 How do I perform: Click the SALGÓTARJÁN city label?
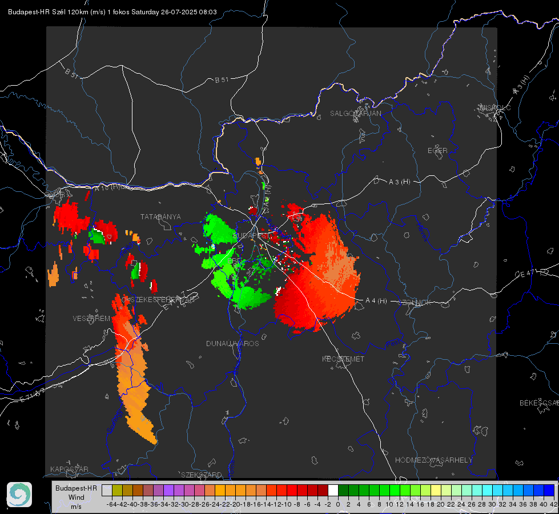coord(355,114)
